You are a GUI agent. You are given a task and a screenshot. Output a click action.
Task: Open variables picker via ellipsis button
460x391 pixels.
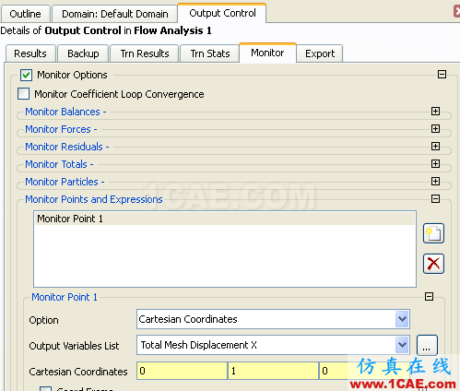click(427, 345)
